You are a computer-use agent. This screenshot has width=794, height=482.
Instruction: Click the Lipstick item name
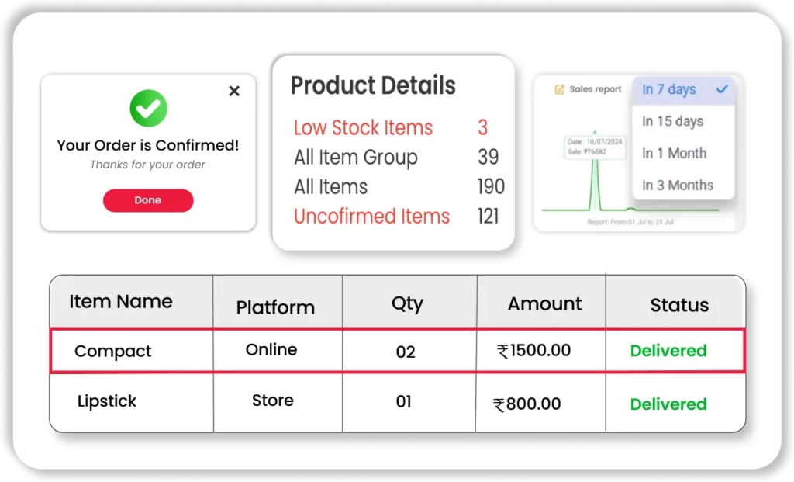click(x=107, y=401)
